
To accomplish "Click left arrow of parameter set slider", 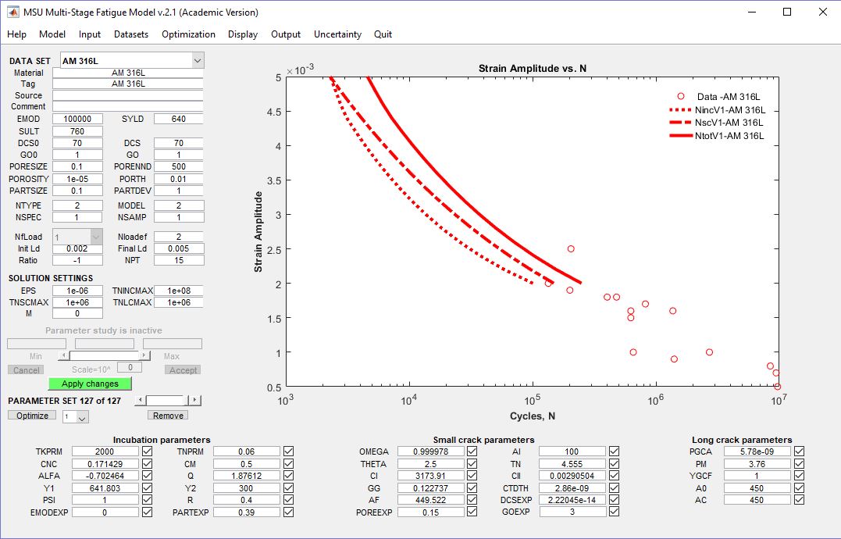I will click(x=141, y=400).
